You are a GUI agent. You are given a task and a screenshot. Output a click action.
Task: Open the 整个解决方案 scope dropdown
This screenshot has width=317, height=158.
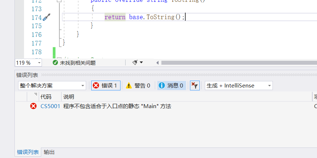tap(52, 85)
